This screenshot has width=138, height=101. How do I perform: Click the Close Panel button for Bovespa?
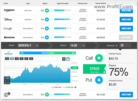(x=126, y=37)
